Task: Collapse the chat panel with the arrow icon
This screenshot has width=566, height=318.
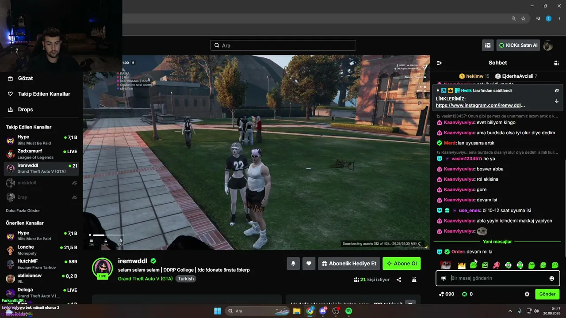Action: [439, 63]
